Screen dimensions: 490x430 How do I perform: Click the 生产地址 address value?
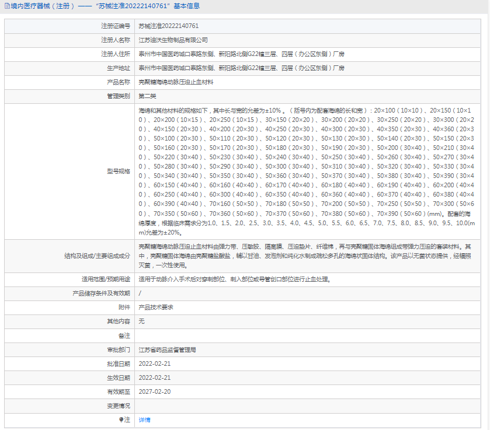pos(241,68)
